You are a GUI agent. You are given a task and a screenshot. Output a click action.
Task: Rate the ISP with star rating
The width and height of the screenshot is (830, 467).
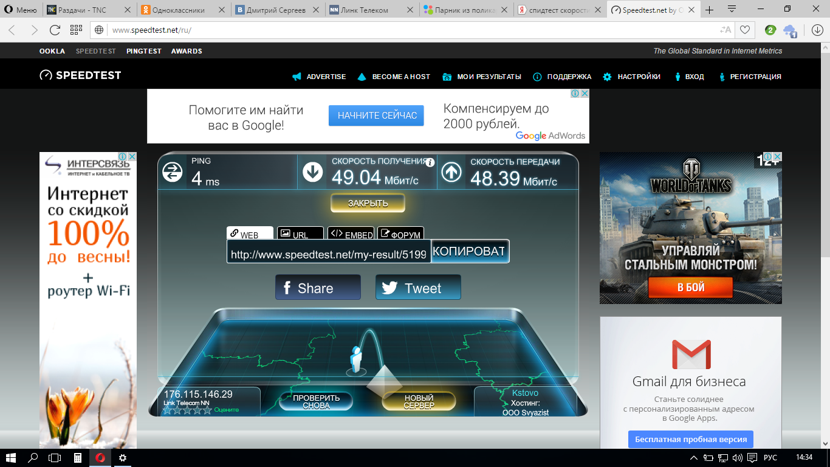(187, 410)
